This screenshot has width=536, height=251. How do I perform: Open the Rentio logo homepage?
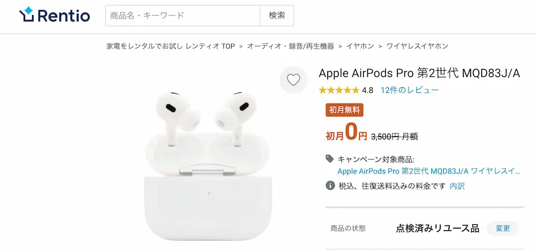pyautogui.click(x=55, y=15)
